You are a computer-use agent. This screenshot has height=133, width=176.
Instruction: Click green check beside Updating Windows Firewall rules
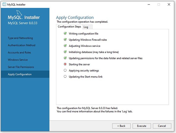tap(65, 40)
